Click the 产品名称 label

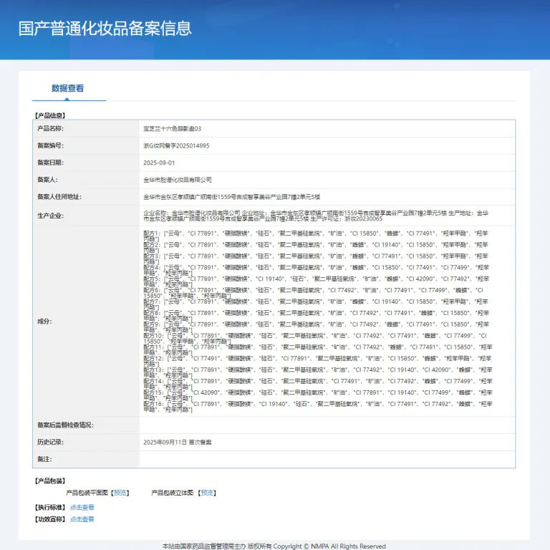pos(51,129)
